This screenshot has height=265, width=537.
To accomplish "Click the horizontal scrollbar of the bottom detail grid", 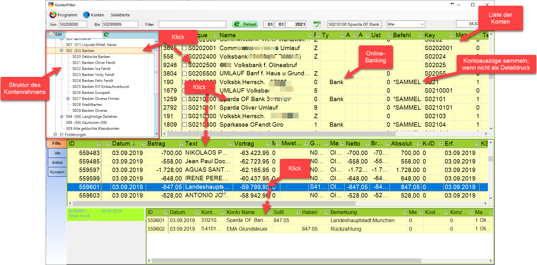I will pyautogui.click(x=320, y=261).
